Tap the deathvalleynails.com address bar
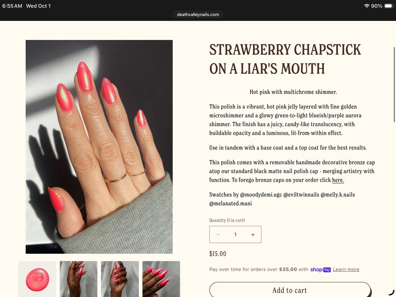 pyautogui.click(x=198, y=14)
